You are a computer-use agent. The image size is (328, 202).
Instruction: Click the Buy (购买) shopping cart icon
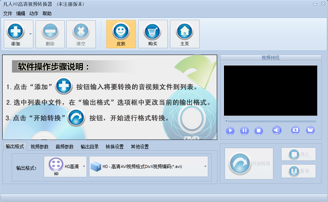pyautogui.click(x=153, y=31)
